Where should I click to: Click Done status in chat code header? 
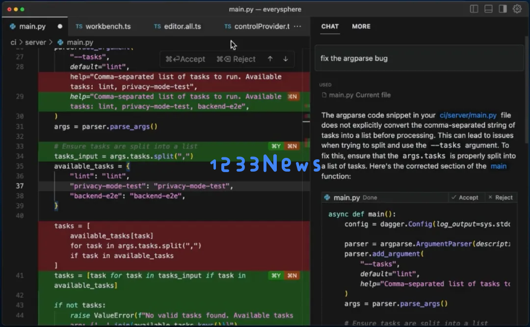370,198
